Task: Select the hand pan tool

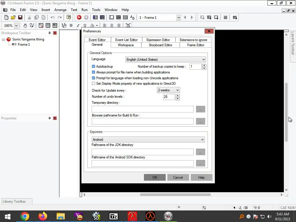Action: click(25, 25)
